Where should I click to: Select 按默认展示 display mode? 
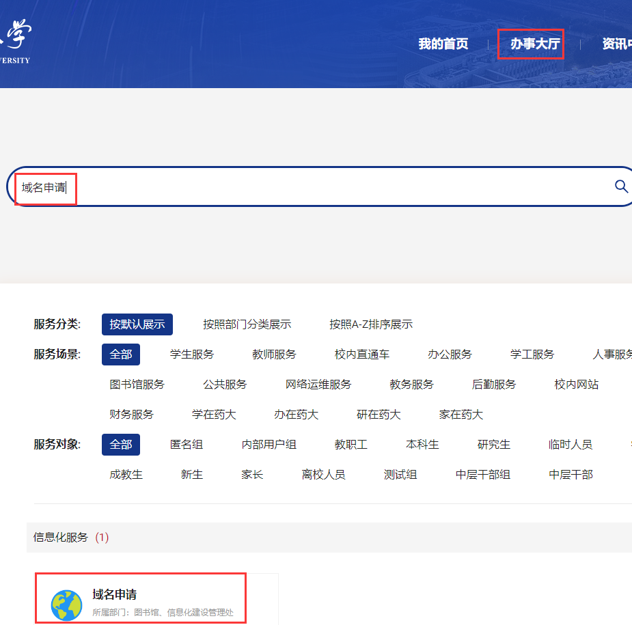137,324
